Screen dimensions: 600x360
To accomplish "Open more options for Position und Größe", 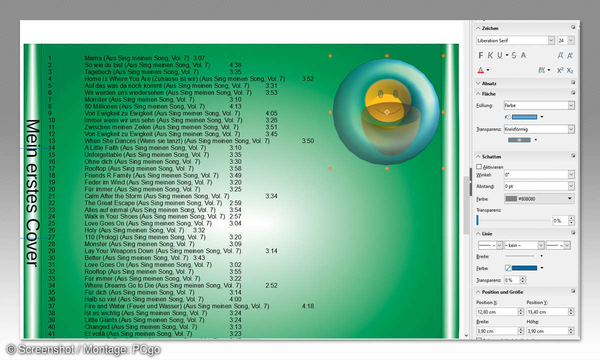I will pyautogui.click(x=573, y=291).
